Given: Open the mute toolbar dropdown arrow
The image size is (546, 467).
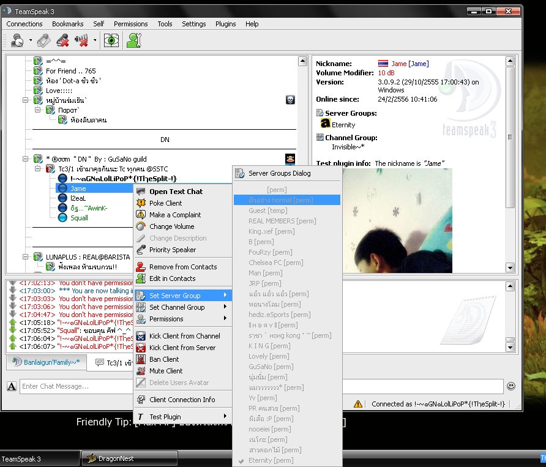Looking at the screenshot, I should click(x=95, y=40).
